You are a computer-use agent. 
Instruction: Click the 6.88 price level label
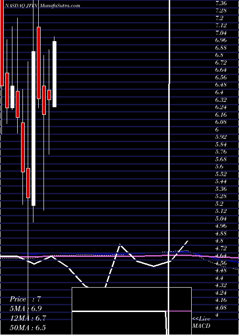(x=221, y=48)
